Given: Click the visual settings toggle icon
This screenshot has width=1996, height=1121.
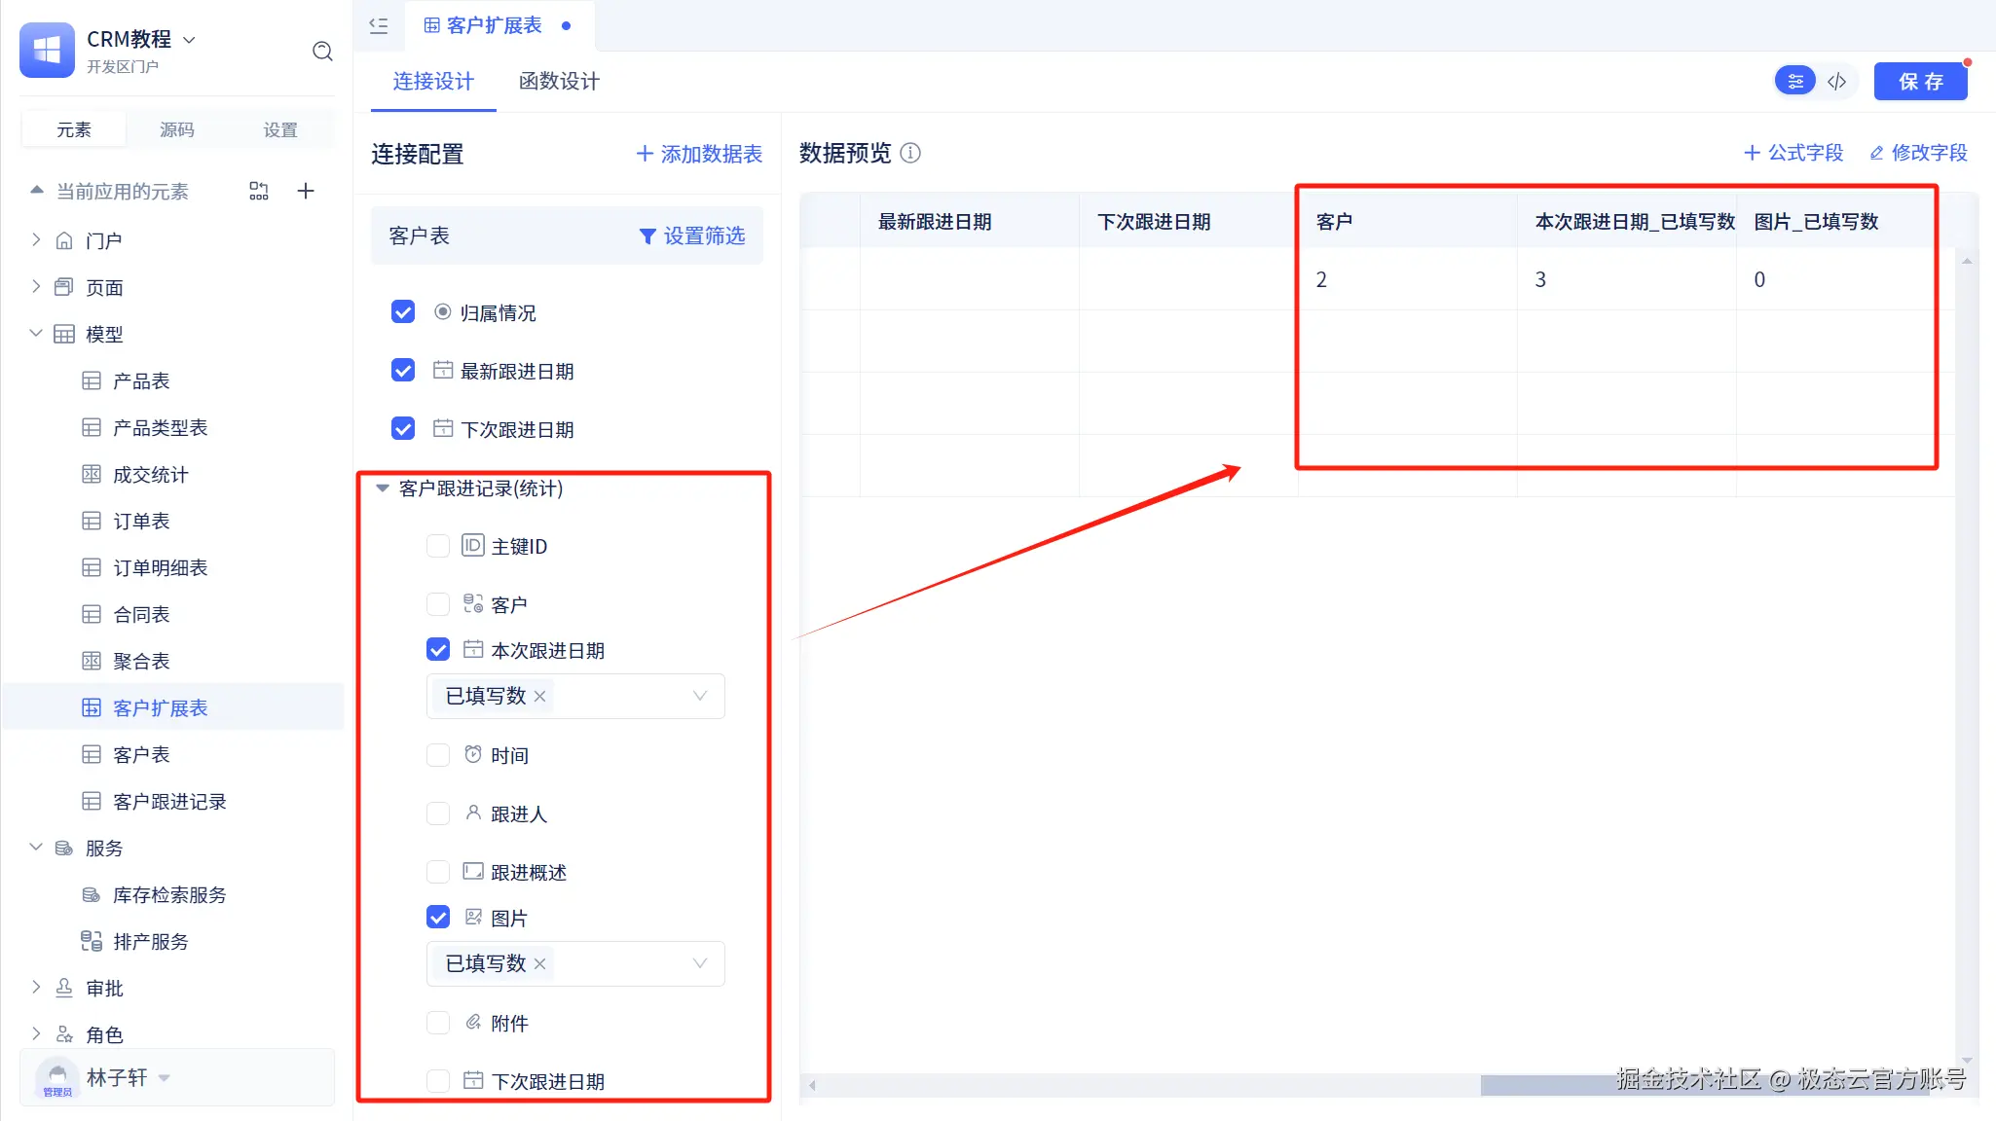Looking at the screenshot, I should [1795, 82].
